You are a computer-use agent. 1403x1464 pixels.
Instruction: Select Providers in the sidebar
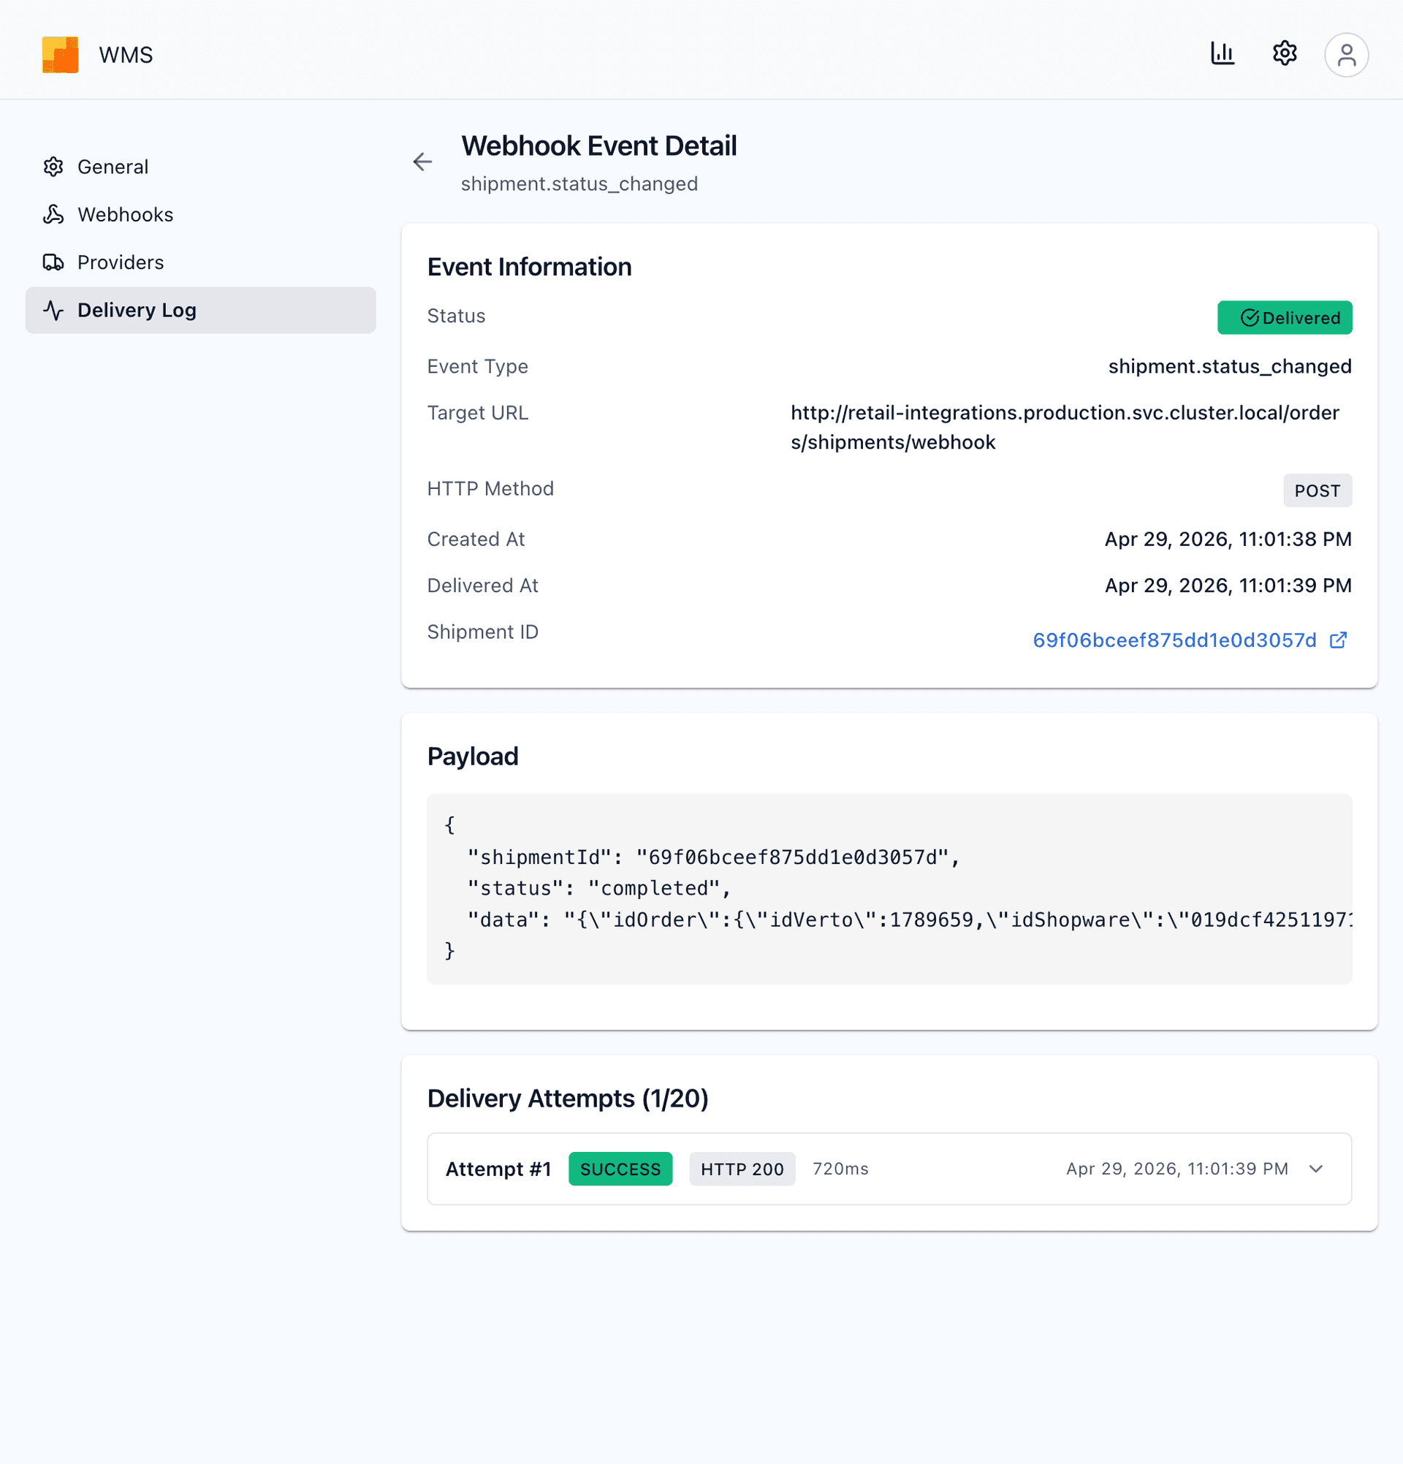tap(200, 262)
